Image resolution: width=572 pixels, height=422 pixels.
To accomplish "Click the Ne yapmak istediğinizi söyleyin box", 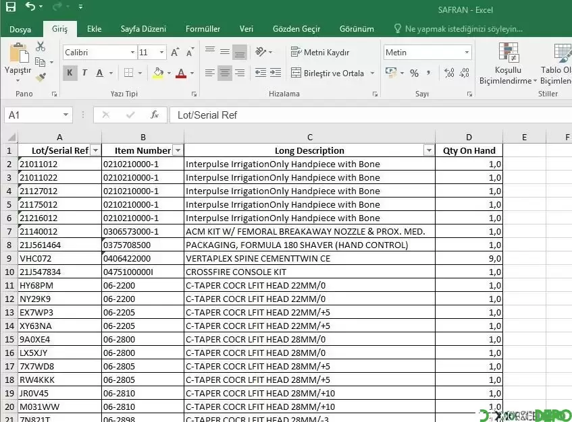I will 459,29.
